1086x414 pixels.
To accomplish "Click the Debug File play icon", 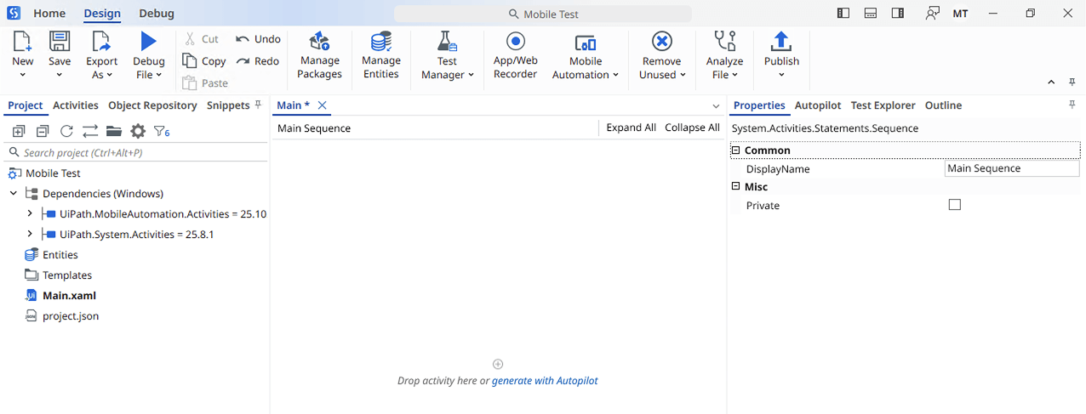I will coord(149,41).
